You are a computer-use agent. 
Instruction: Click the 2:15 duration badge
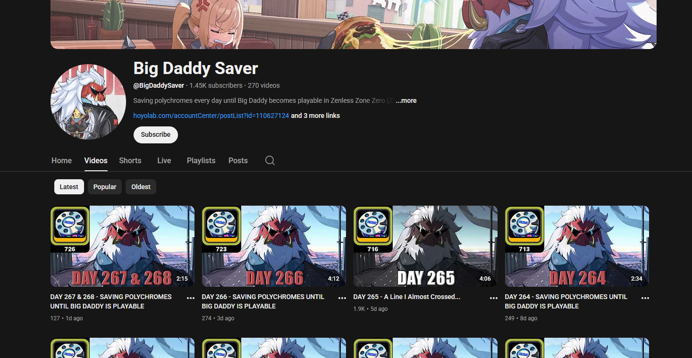click(x=182, y=279)
